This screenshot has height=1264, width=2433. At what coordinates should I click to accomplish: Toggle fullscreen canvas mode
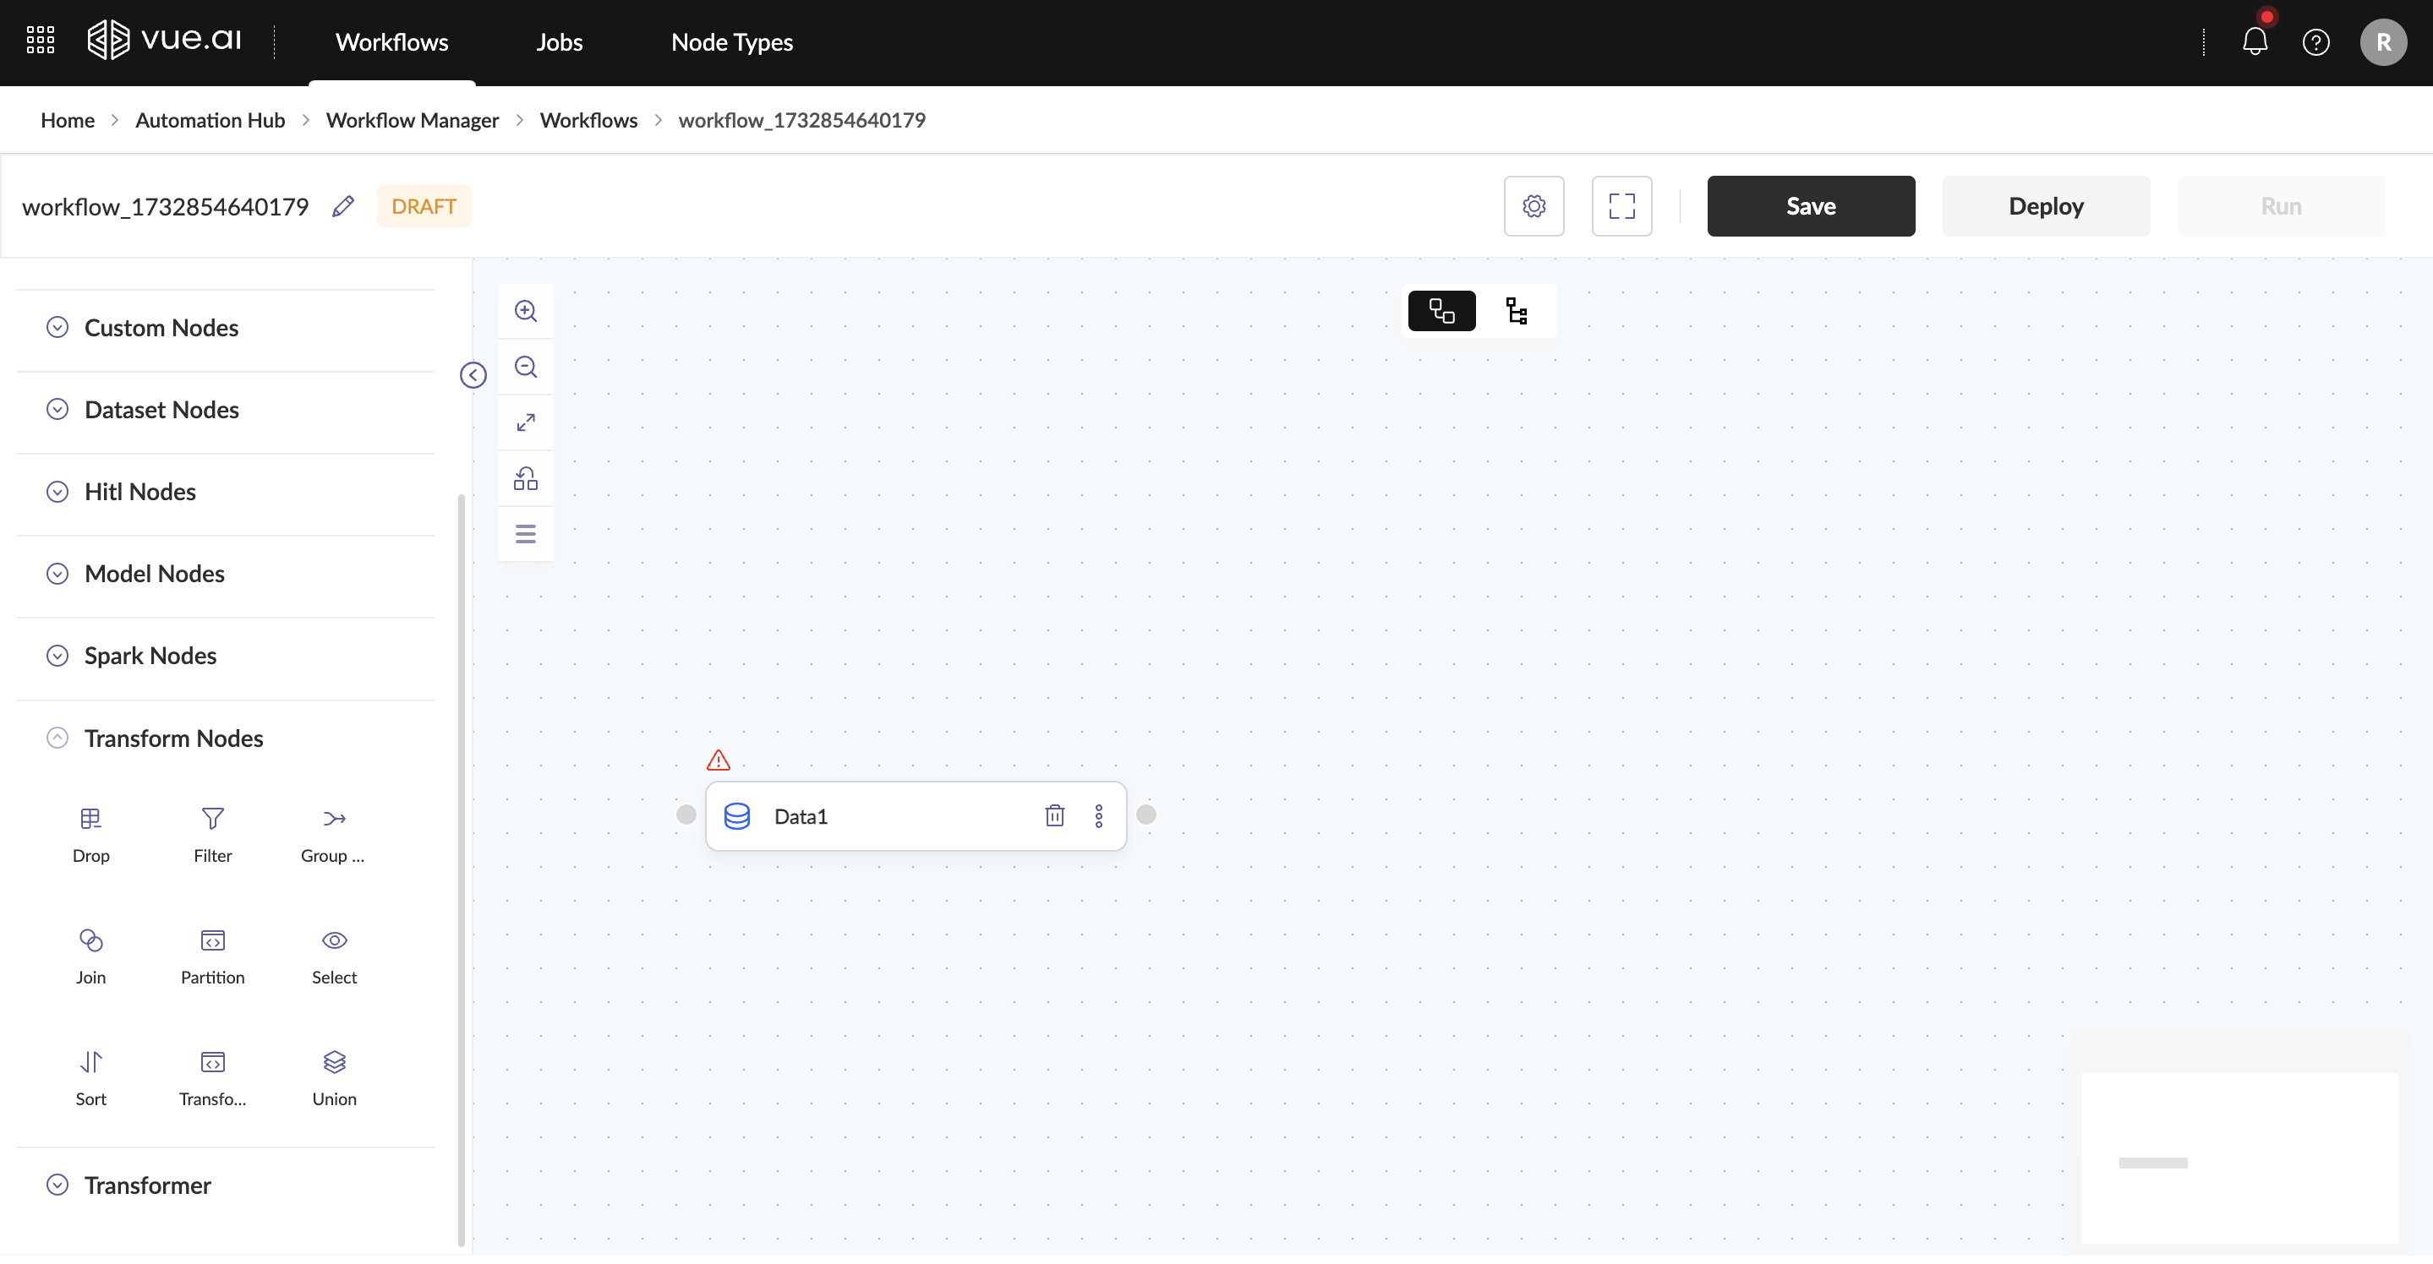click(x=1621, y=206)
